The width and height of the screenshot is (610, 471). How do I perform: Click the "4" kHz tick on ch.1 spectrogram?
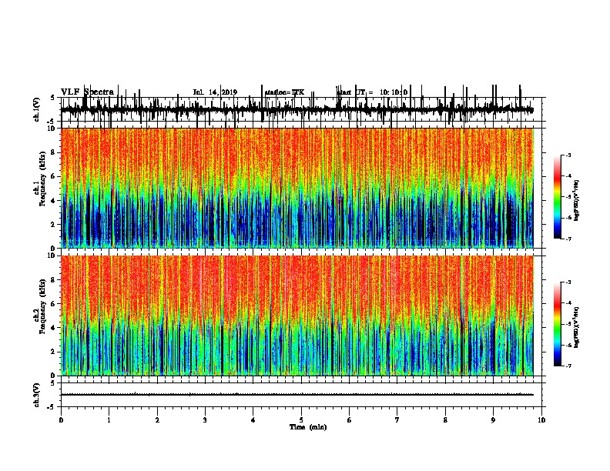coord(54,201)
